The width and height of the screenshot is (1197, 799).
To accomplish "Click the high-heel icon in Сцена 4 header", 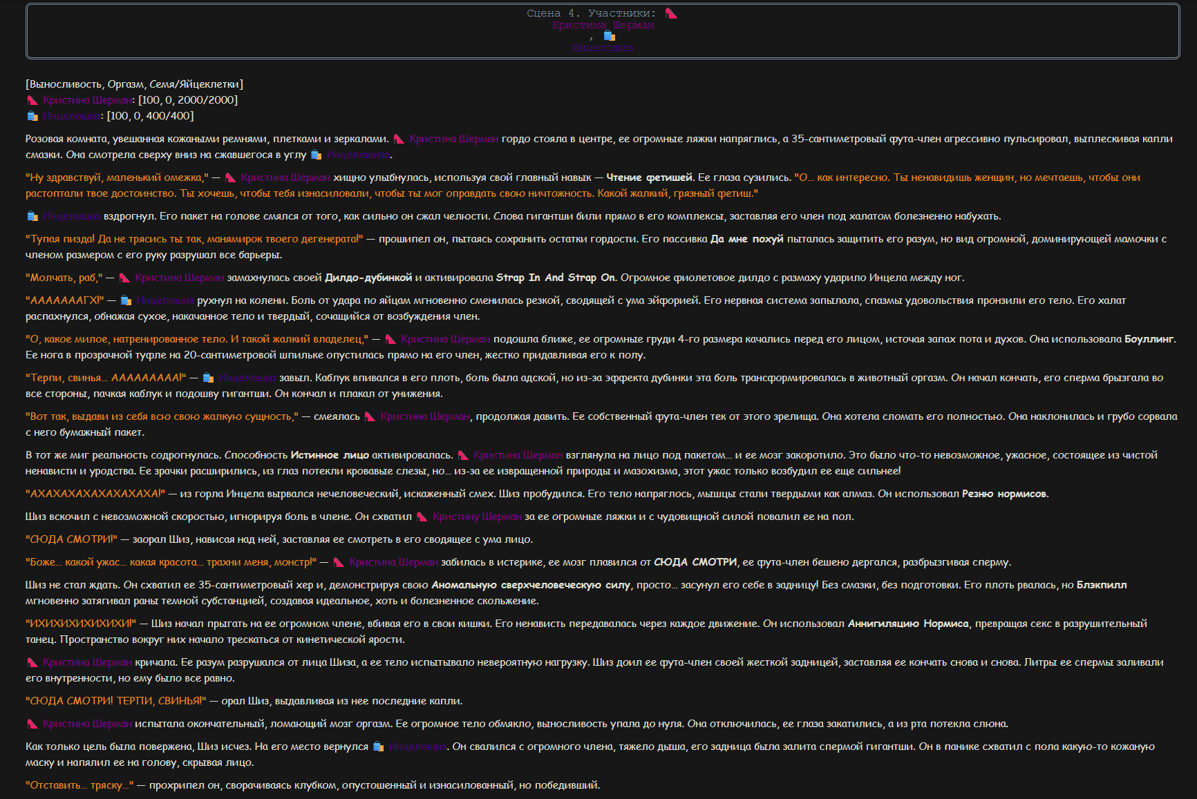I will [671, 13].
